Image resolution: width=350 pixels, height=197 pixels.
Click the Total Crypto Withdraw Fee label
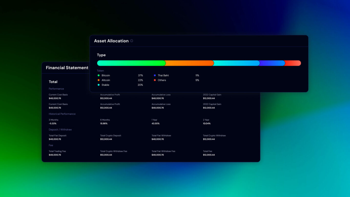(114, 151)
